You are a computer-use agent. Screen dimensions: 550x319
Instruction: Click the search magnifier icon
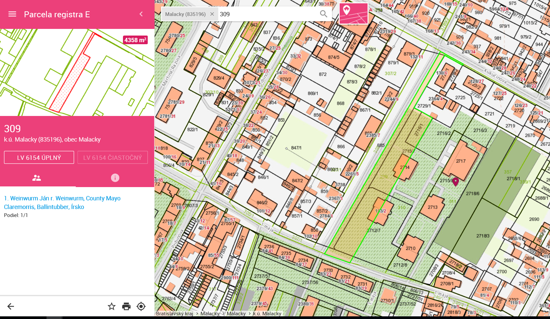323,14
